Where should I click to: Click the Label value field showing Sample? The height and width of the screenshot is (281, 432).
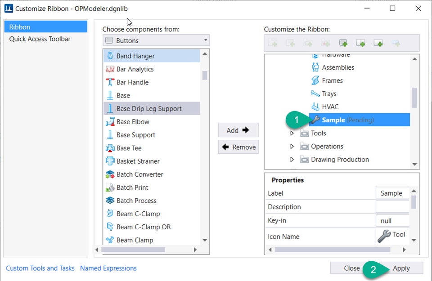pyautogui.click(x=392, y=193)
